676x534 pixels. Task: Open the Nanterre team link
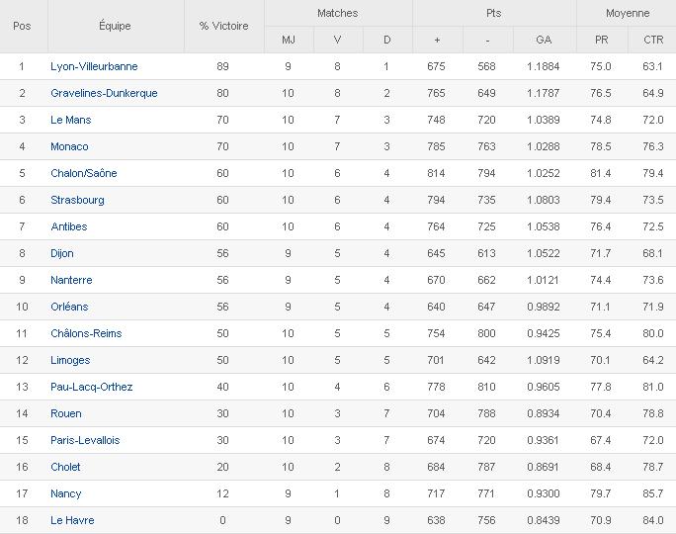(71, 280)
